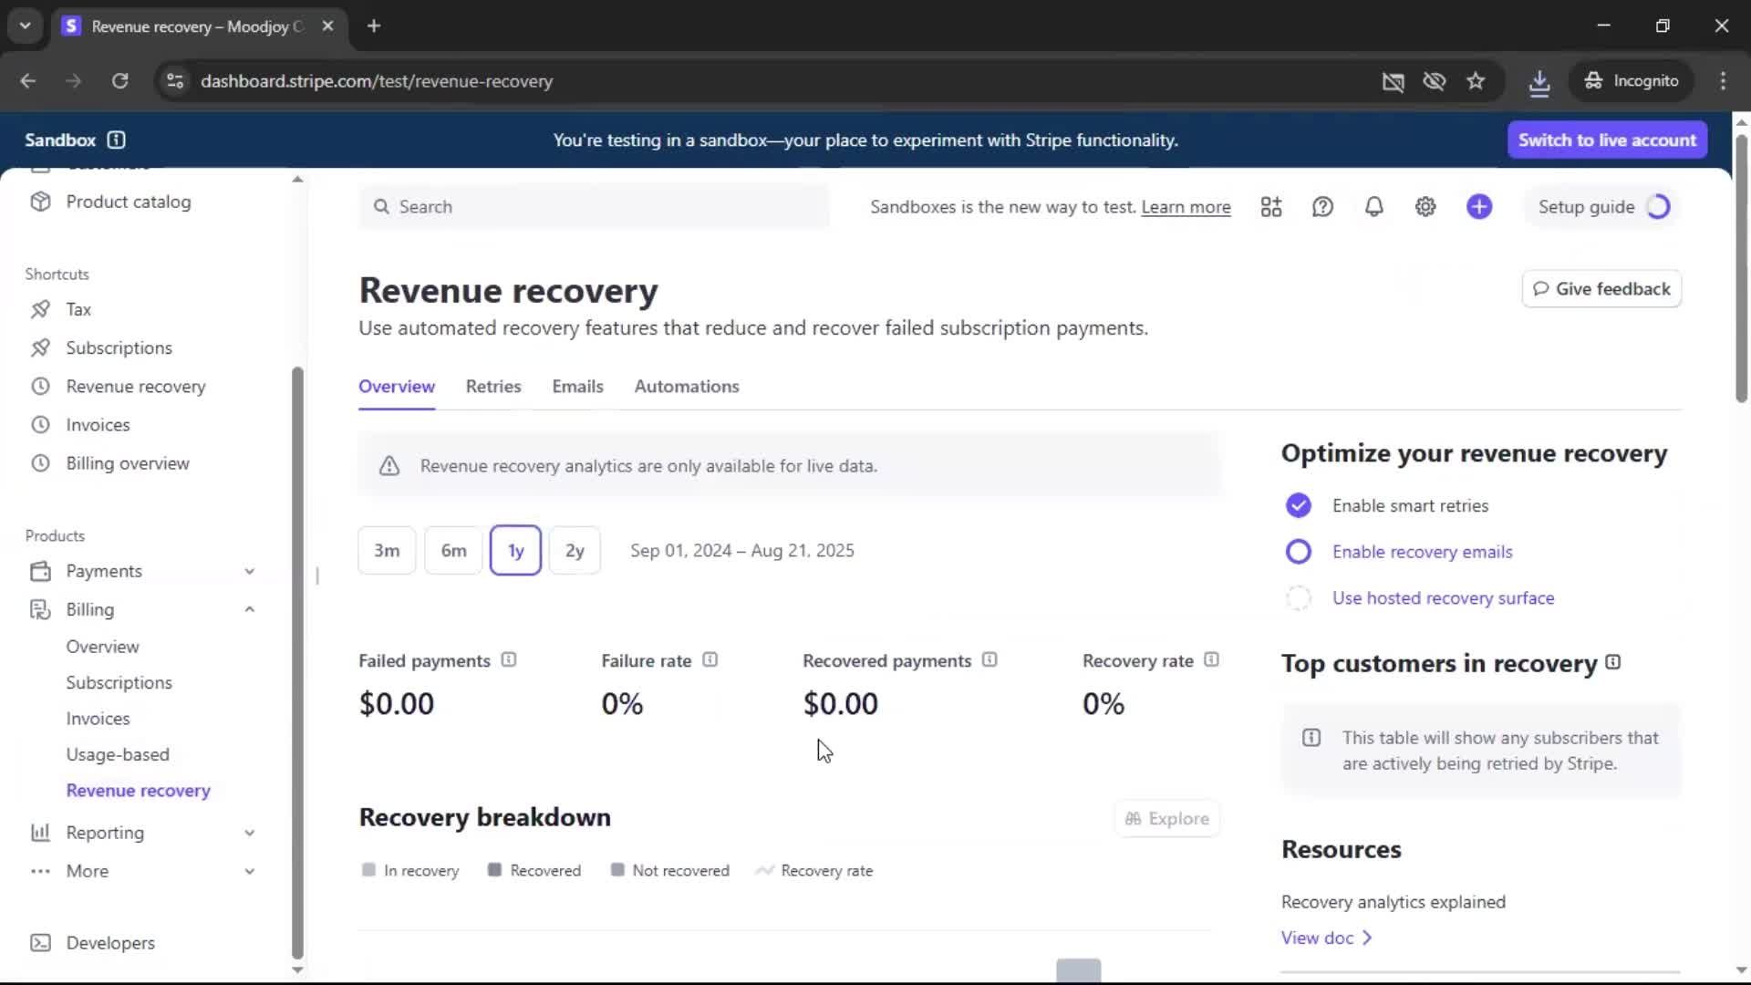Expand the Payments menu chevron
Image resolution: width=1751 pixels, height=985 pixels.
pos(249,572)
